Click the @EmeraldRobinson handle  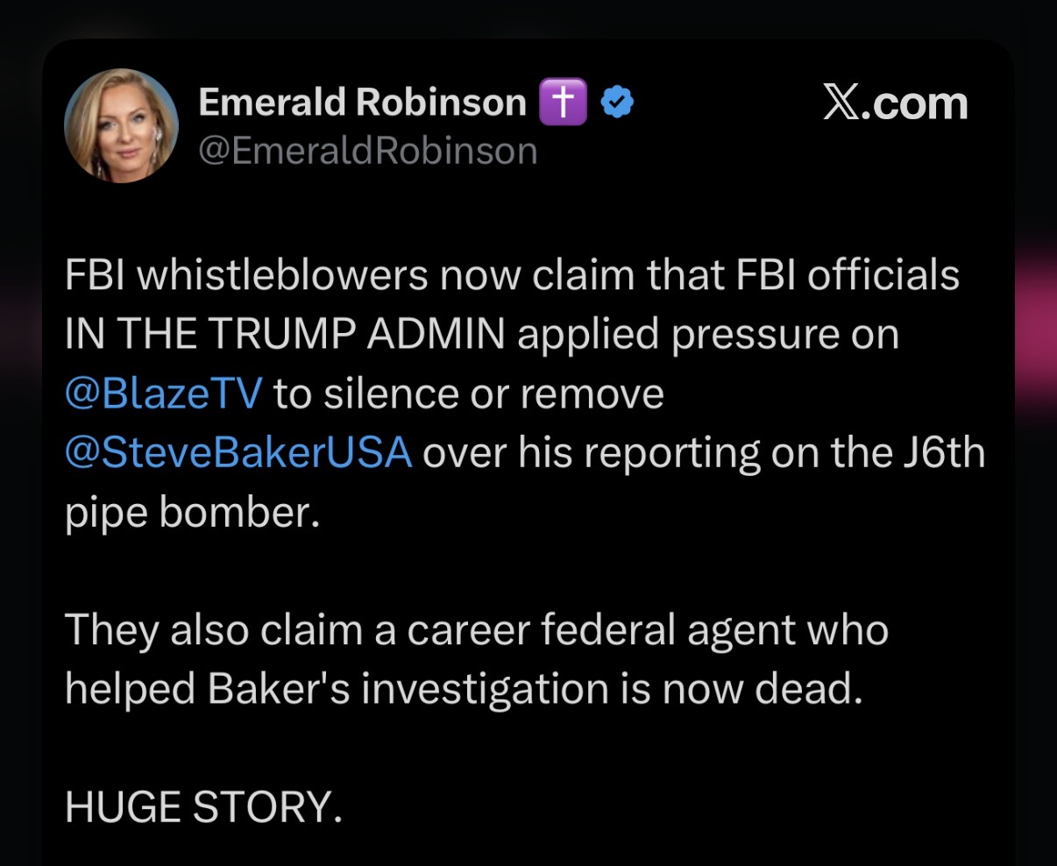click(367, 151)
